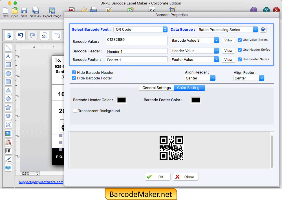Image resolution: width=282 pixels, height=200 pixels.
Task: Open the Align Footer dropdown
Action: pos(249,78)
